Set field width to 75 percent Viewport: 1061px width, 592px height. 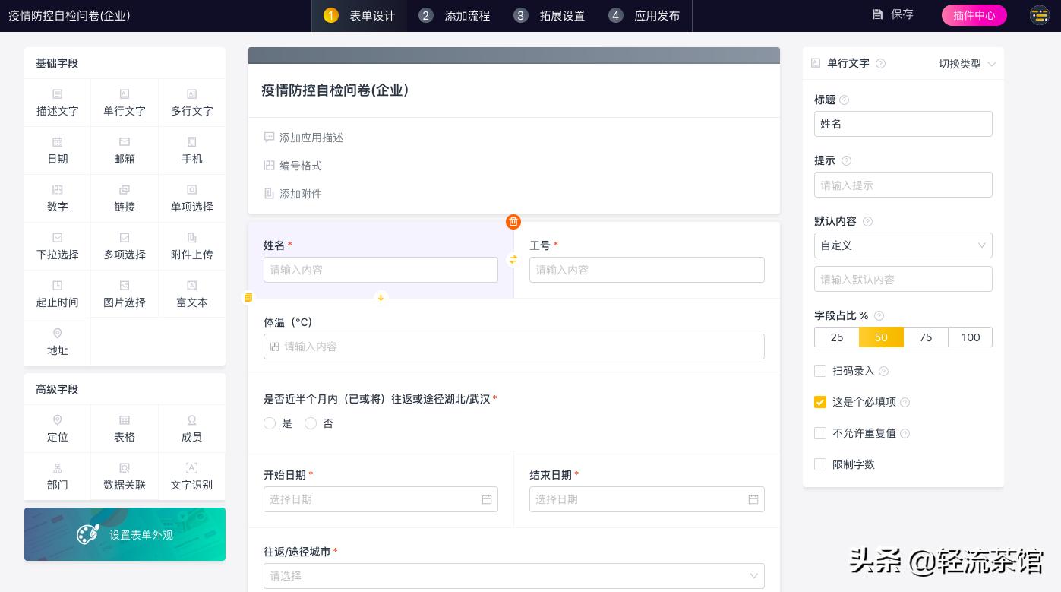pos(925,337)
